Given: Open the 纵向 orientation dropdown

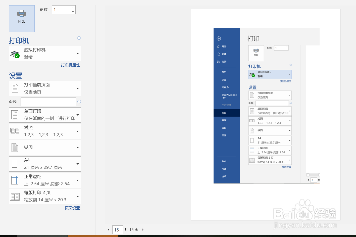Looking at the screenshot, I should [45, 148].
